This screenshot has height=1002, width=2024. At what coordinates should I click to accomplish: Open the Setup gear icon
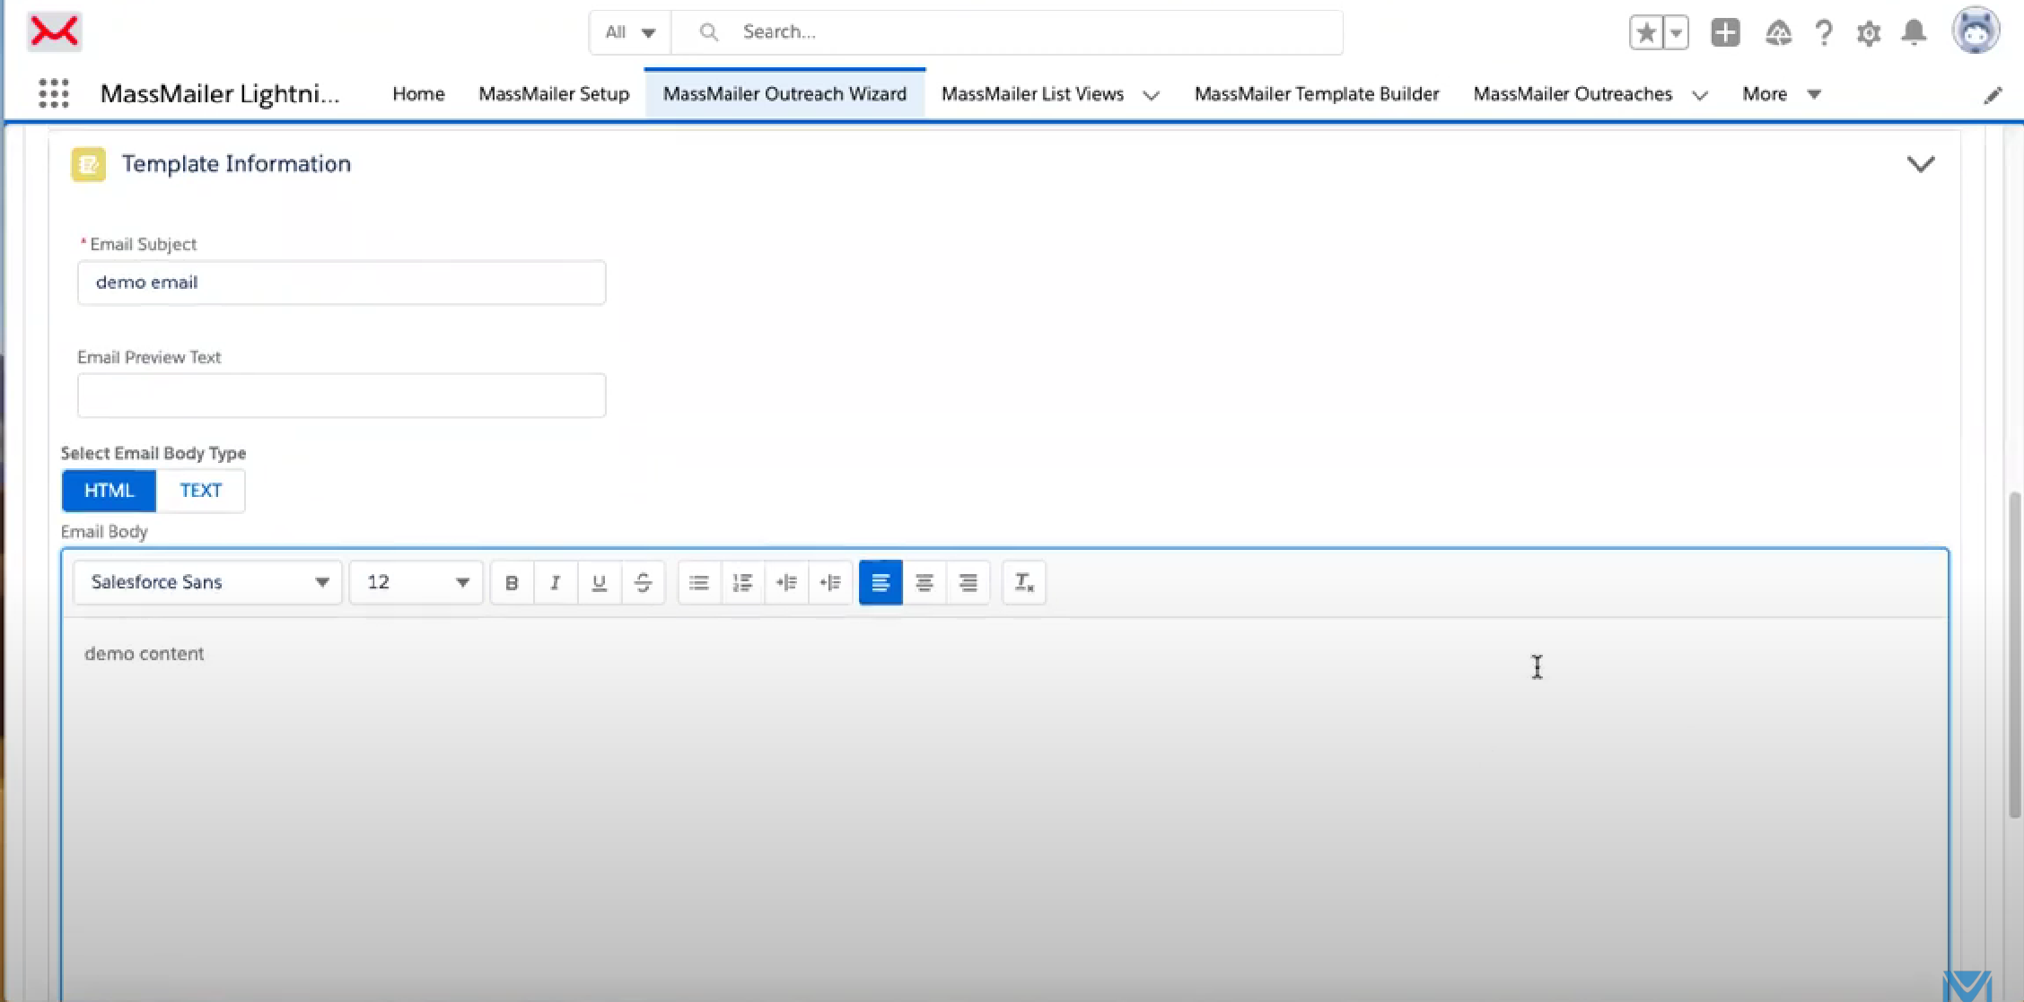pyautogui.click(x=1869, y=33)
